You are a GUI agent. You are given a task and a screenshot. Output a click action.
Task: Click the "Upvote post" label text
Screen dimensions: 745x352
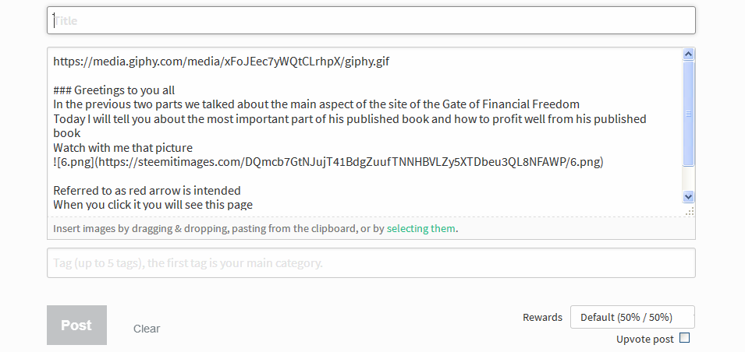(x=644, y=339)
